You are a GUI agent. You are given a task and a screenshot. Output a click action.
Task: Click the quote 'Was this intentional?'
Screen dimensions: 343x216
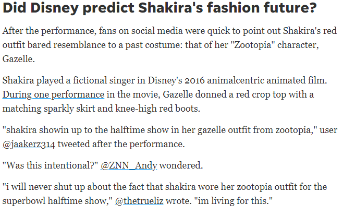pos(51,165)
